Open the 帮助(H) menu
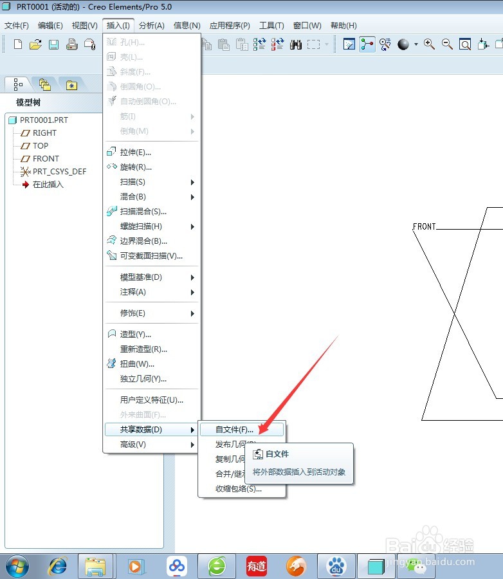The image size is (503, 579). [343, 26]
